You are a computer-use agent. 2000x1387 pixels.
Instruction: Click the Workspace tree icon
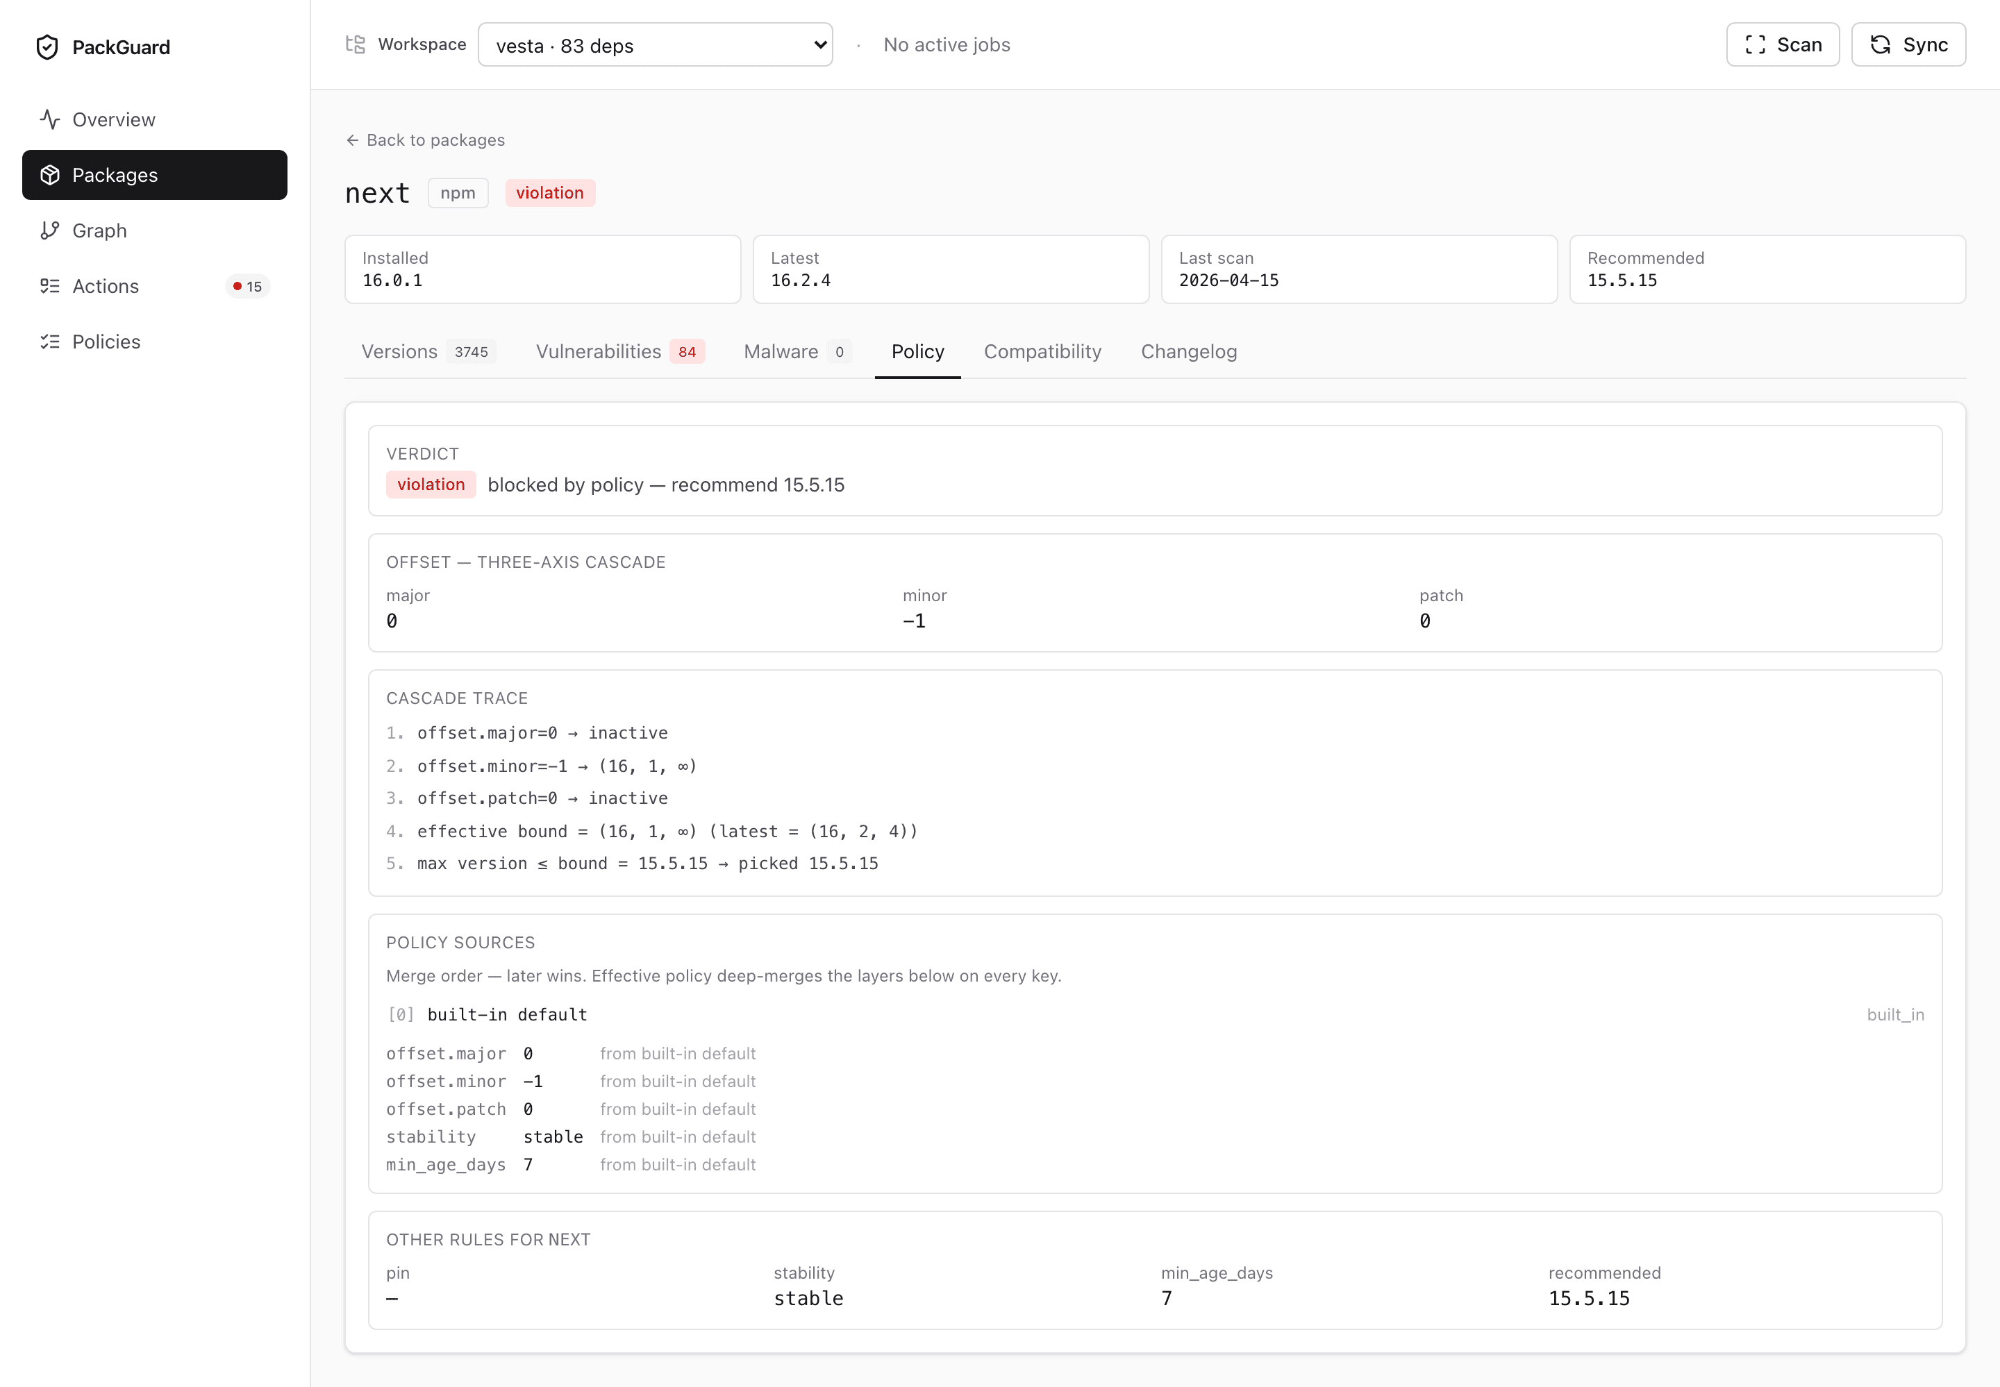click(x=356, y=44)
